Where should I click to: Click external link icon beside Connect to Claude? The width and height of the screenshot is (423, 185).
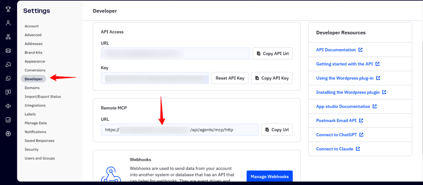click(x=358, y=149)
